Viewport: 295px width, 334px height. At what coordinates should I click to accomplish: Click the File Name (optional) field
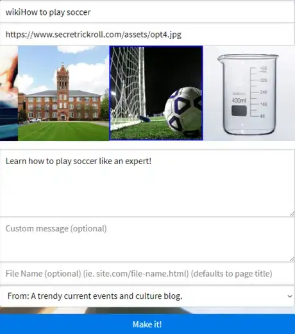[147, 274]
